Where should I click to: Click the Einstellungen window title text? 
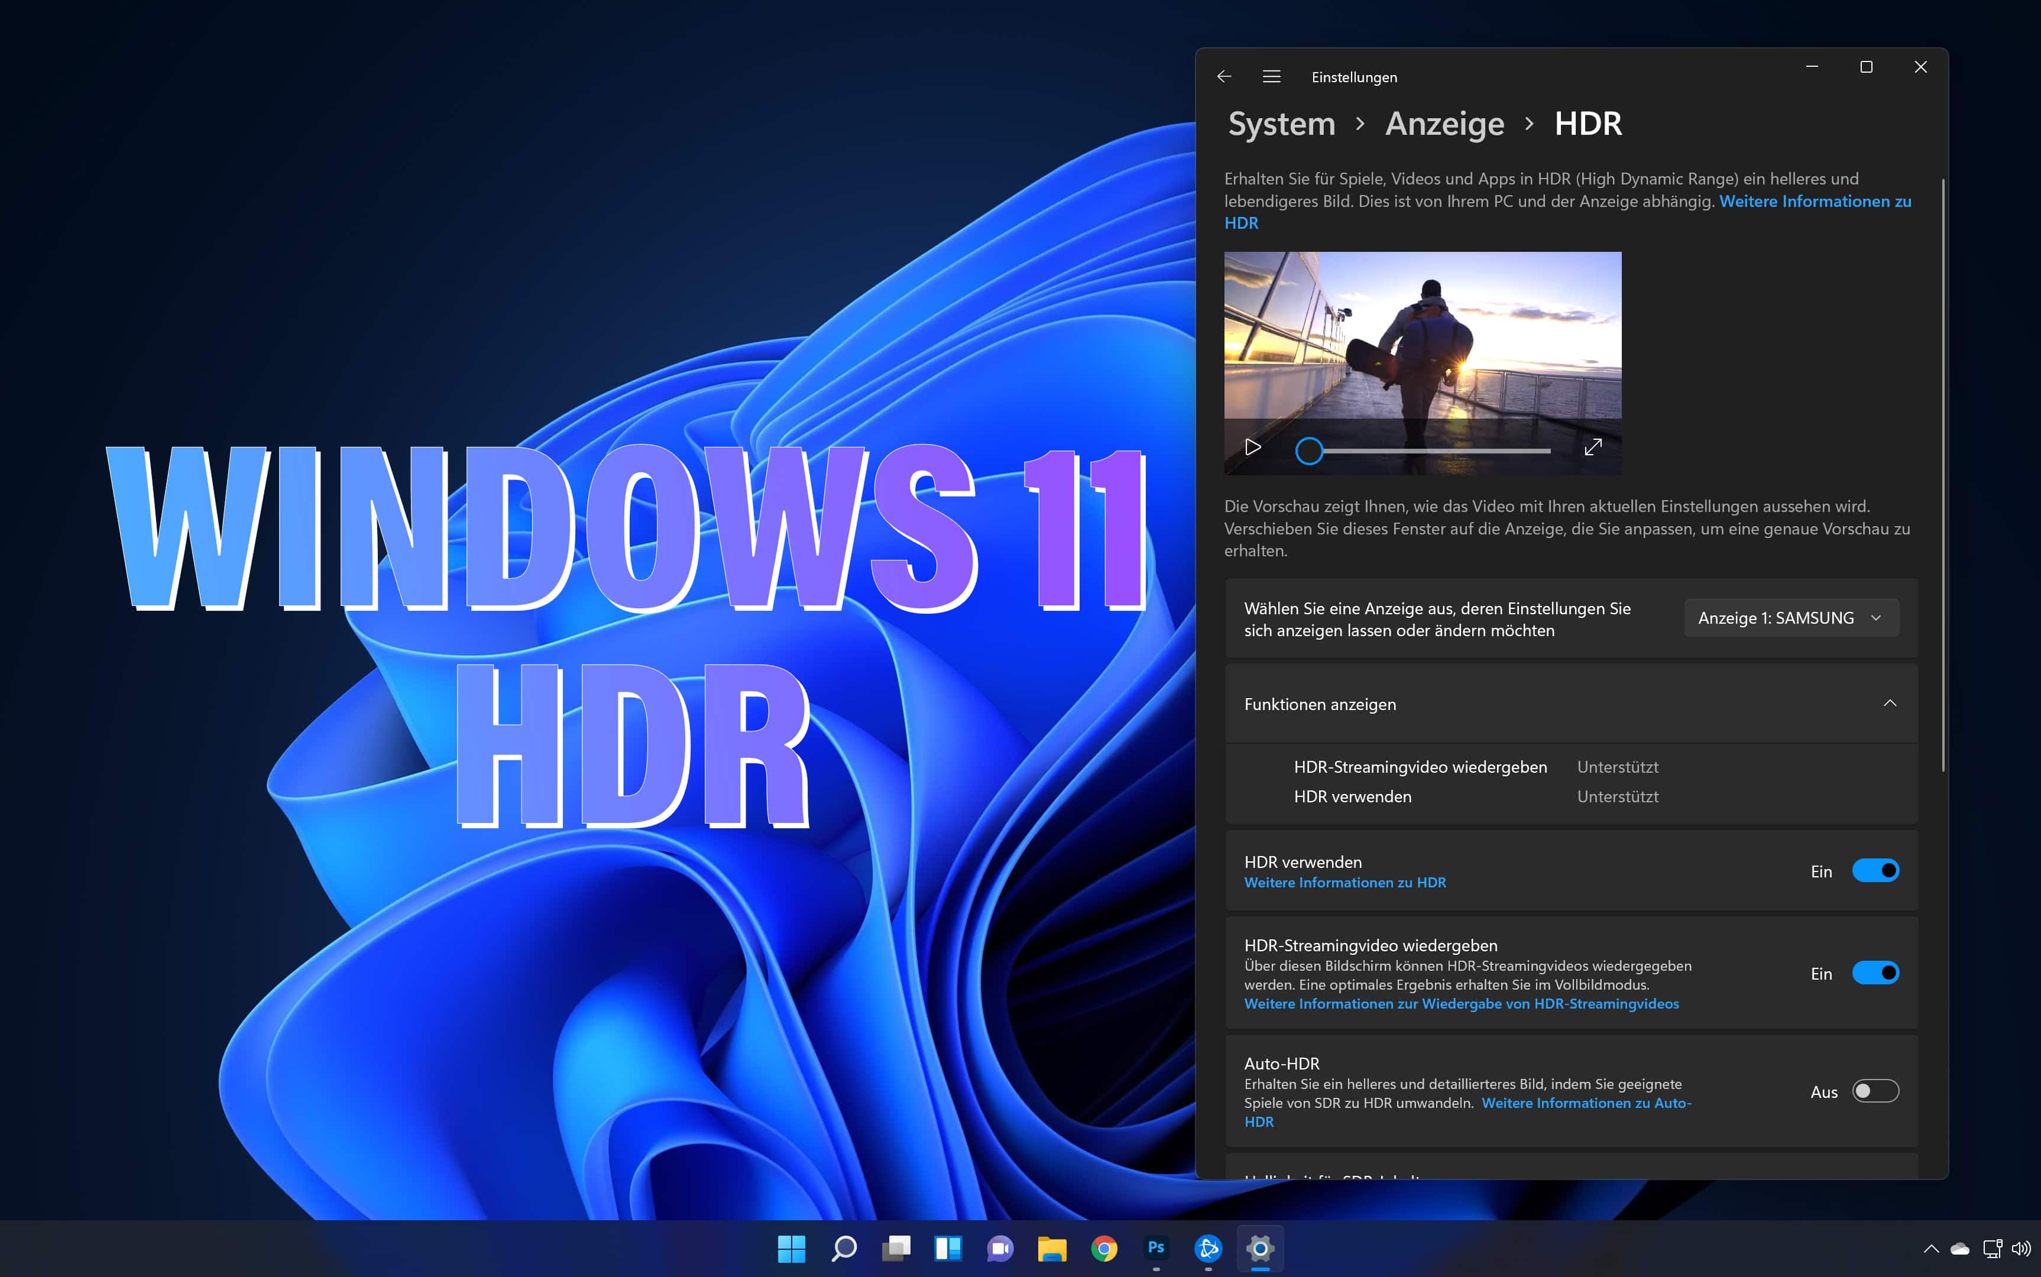1353,77
